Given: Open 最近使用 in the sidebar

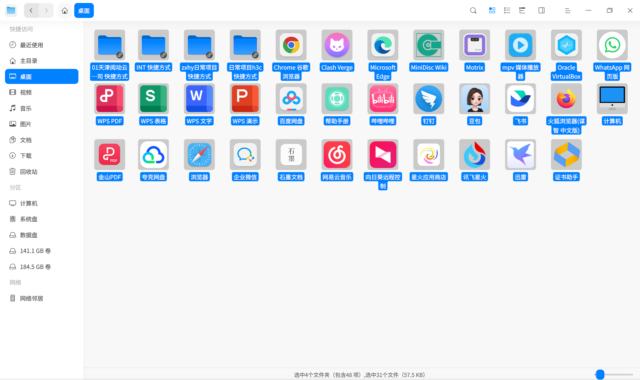Looking at the screenshot, I should (x=42, y=45).
